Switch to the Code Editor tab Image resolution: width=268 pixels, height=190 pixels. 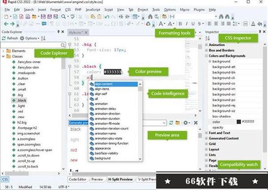(77, 179)
